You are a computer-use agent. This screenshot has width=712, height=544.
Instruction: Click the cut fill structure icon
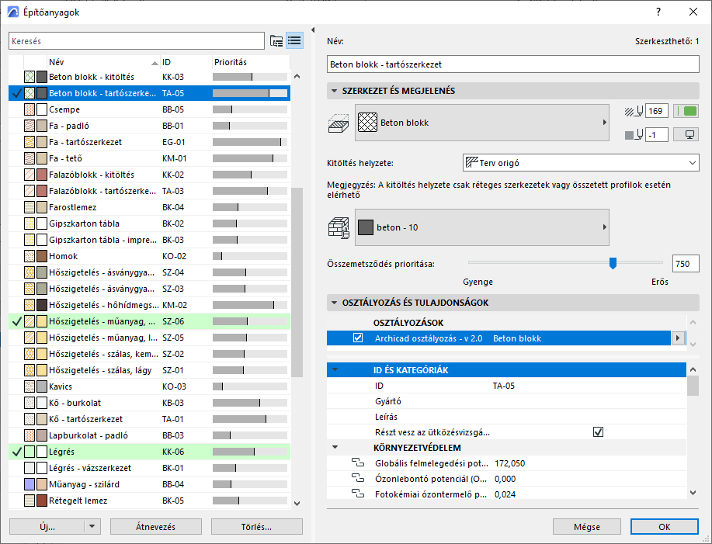pyautogui.click(x=339, y=123)
